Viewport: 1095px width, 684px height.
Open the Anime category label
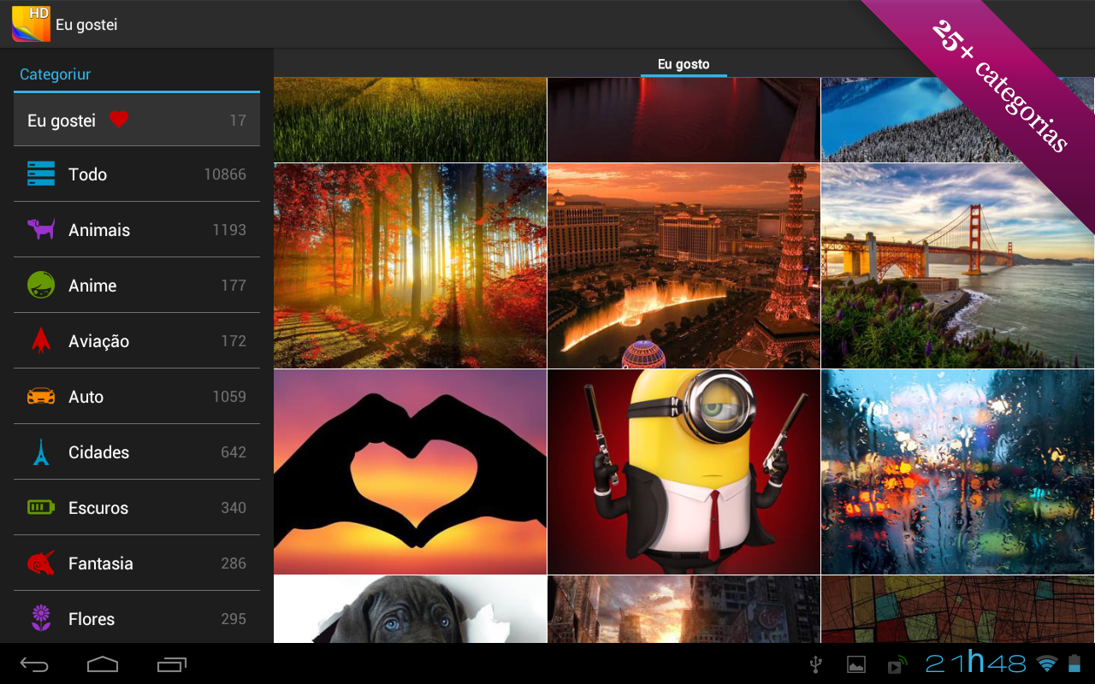pos(92,286)
